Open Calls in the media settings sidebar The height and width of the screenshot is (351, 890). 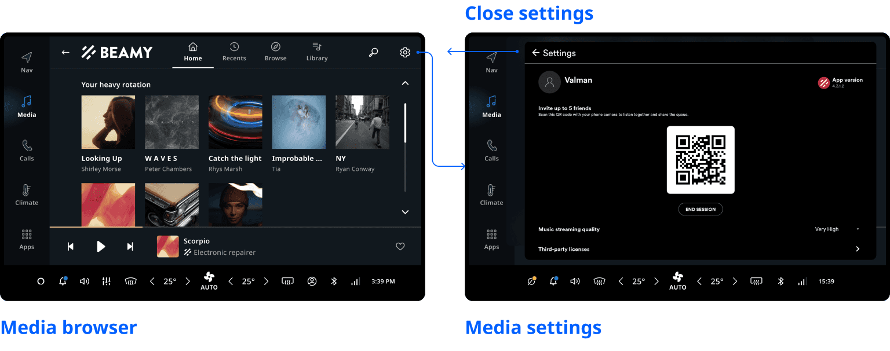[491, 151]
